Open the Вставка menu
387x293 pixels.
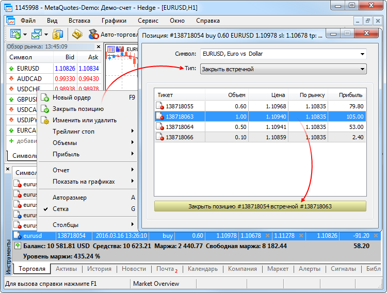(x=79, y=21)
